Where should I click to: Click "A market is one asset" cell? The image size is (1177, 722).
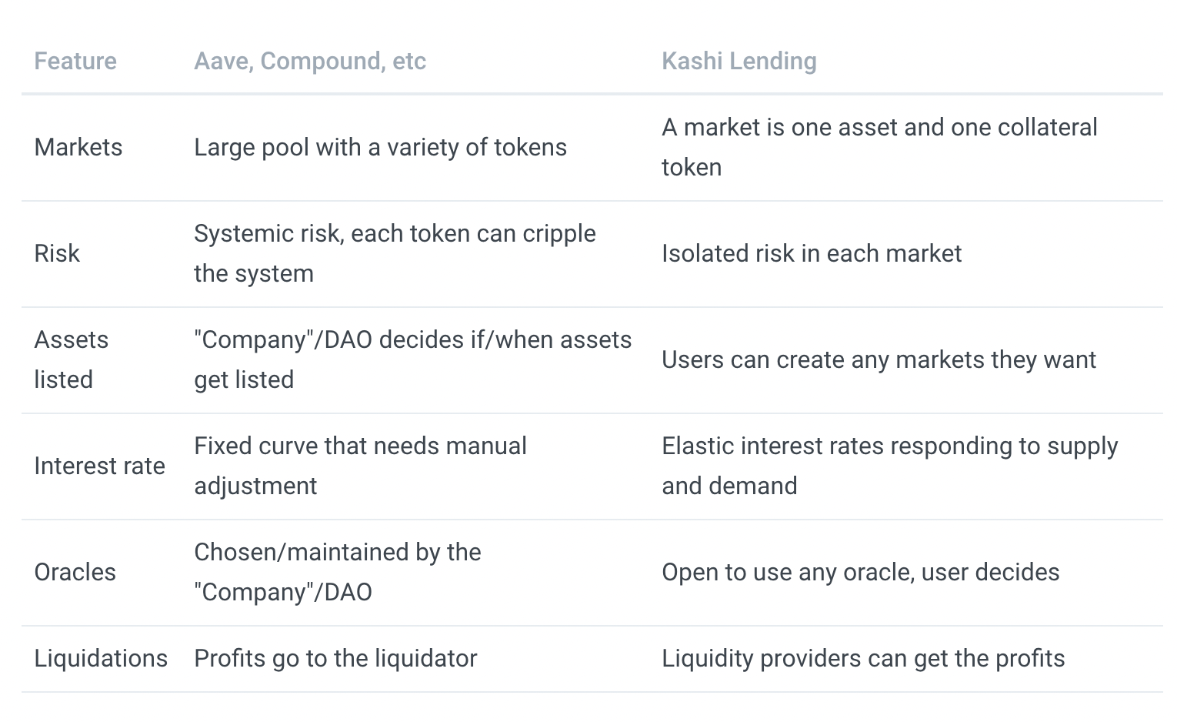879,147
